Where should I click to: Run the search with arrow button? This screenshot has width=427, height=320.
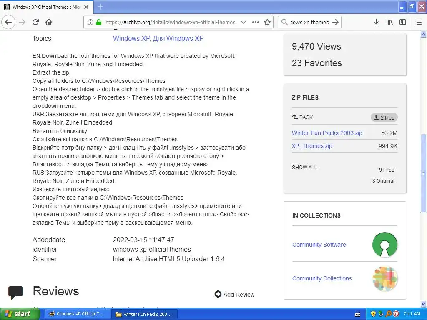pyautogui.click(x=336, y=22)
